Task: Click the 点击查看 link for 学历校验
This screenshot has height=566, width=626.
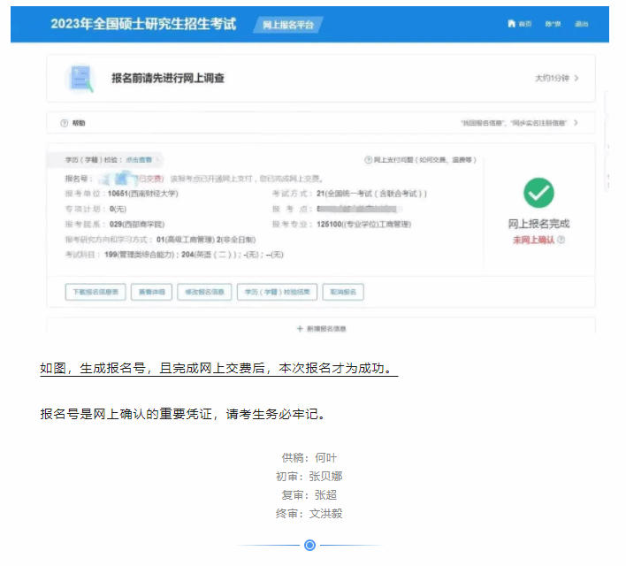Action: (x=133, y=160)
